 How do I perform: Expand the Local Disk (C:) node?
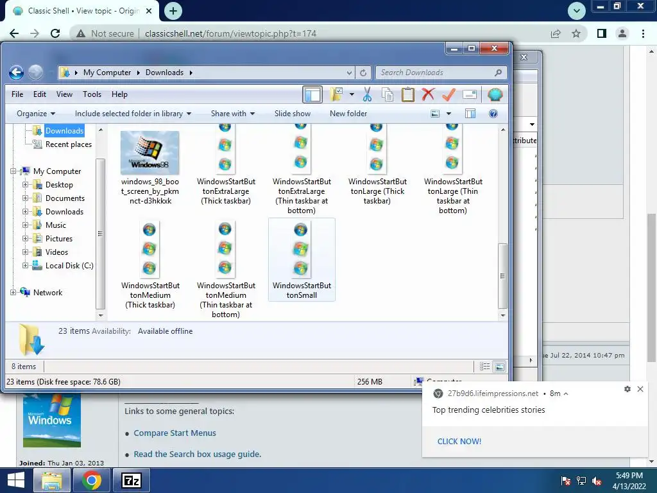click(25, 266)
